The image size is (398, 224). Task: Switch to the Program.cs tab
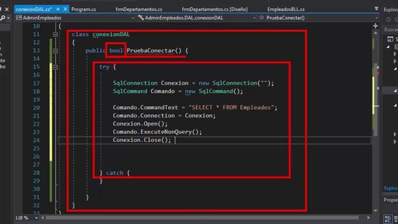pos(83,9)
